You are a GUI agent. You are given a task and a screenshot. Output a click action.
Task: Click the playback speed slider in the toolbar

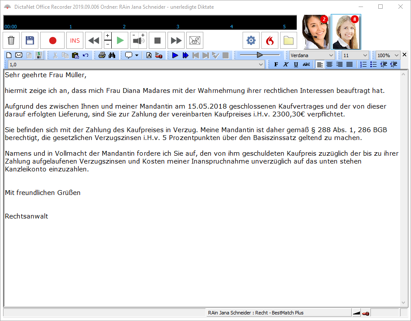click(x=260, y=55)
